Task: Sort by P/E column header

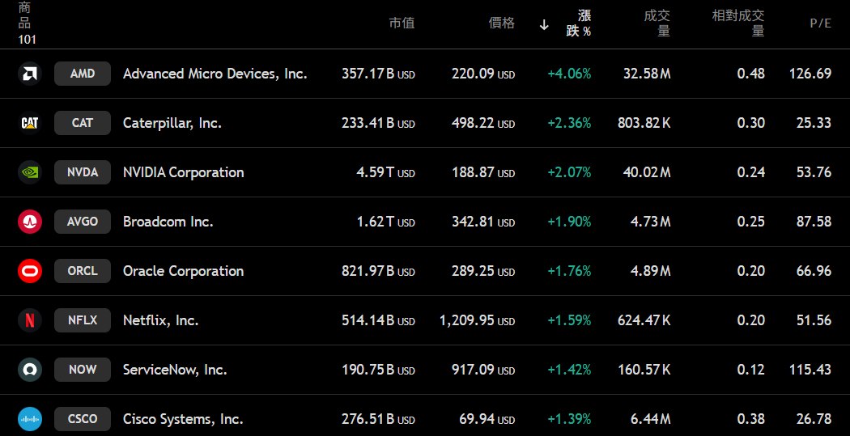Action: pos(820,23)
